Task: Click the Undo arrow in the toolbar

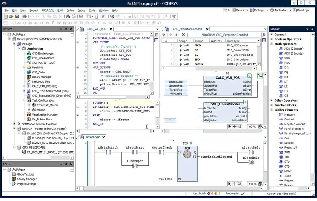Action: [32, 16]
